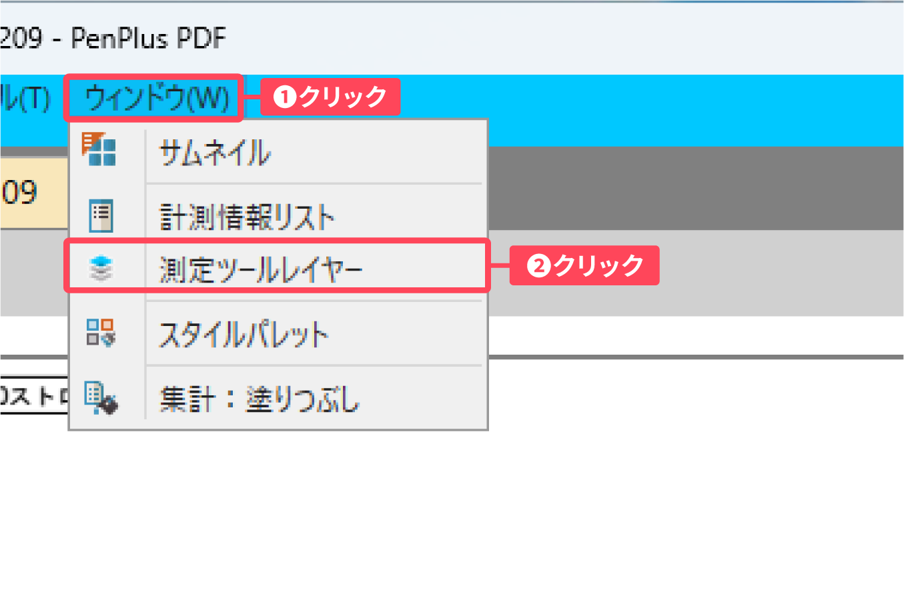Image resolution: width=904 pixels, height=592 pixels.
Task: Open the partially visible ツール(T) menu
Action: pyautogui.click(x=25, y=99)
